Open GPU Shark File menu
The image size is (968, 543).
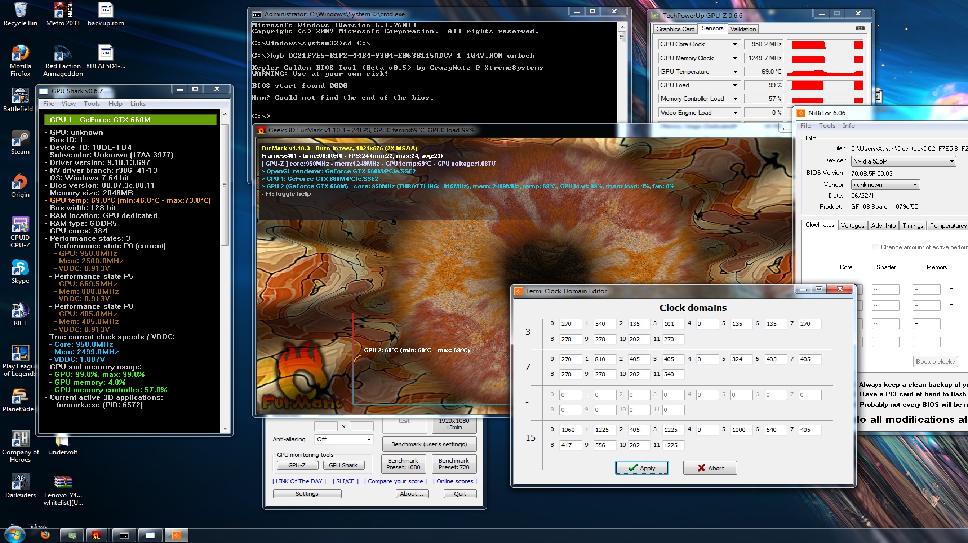pos(48,104)
